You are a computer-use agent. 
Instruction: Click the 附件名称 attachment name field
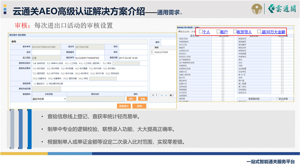96,99
